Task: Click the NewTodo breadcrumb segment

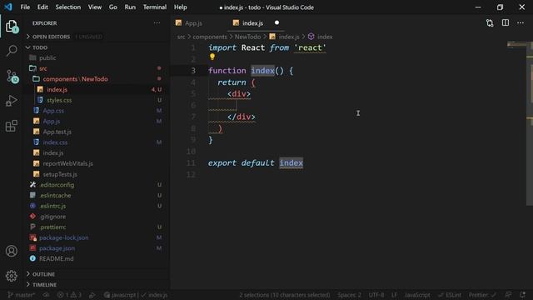Action: click(247, 37)
